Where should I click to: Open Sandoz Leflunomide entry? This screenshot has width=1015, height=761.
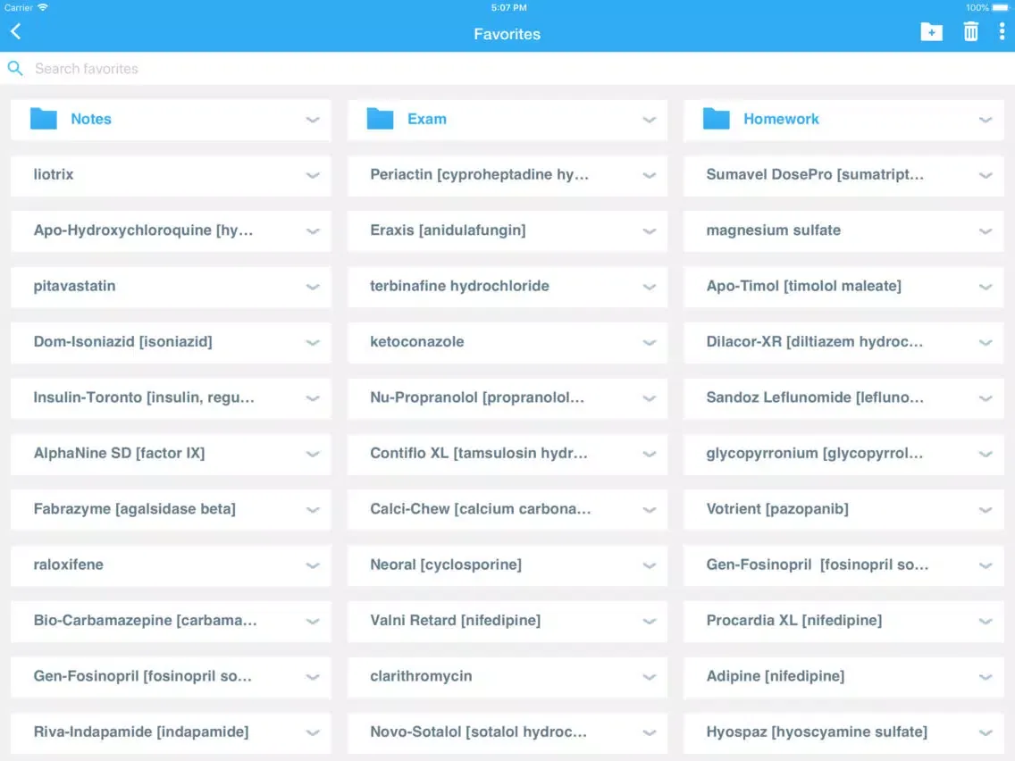[x=843, y=397]
